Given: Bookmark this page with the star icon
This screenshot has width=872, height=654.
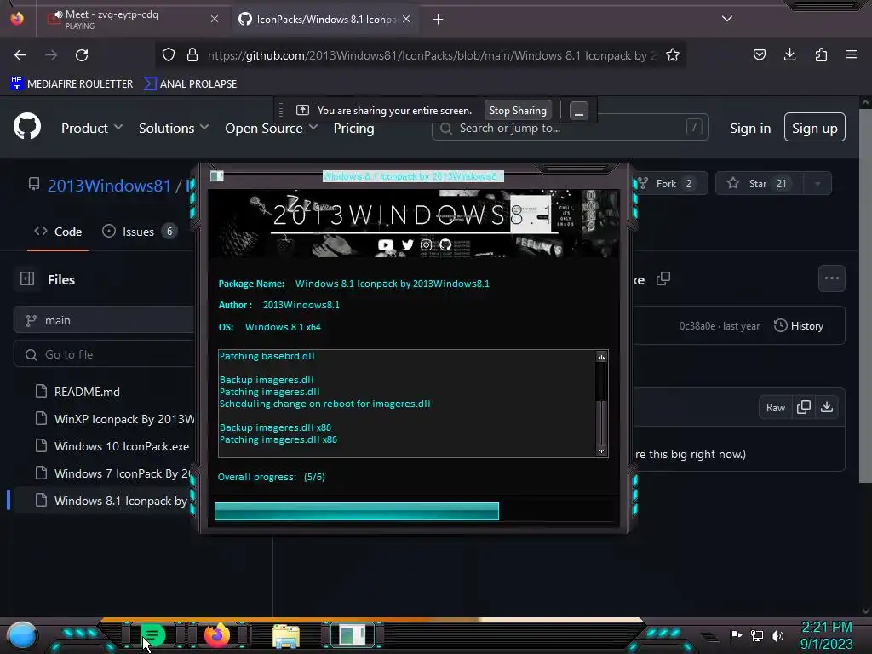Looking at the screenshot, I should tap(673, 55).
